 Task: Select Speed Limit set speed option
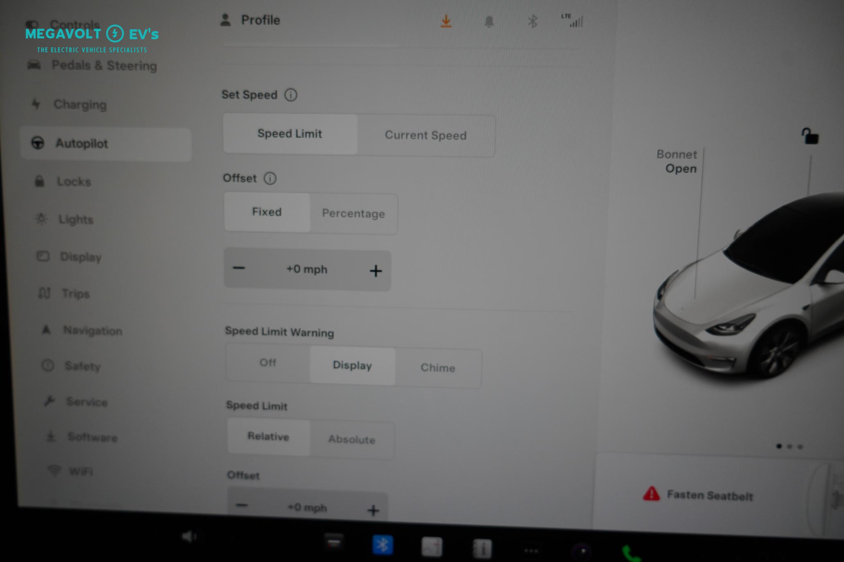click(289, 133)
